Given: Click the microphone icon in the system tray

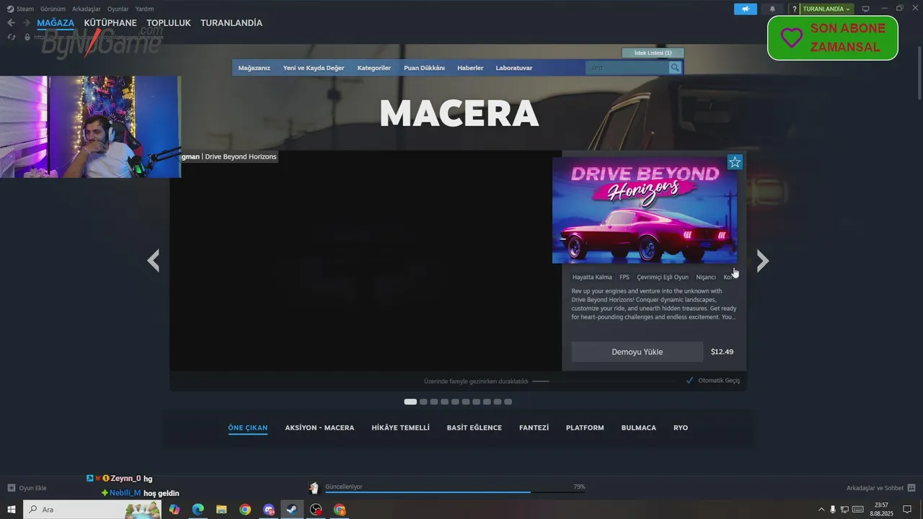Looking at the screenshot, I should [833, 510].
